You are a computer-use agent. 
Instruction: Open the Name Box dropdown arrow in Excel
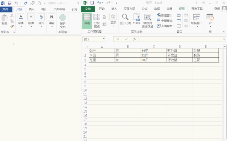(104, 39)
